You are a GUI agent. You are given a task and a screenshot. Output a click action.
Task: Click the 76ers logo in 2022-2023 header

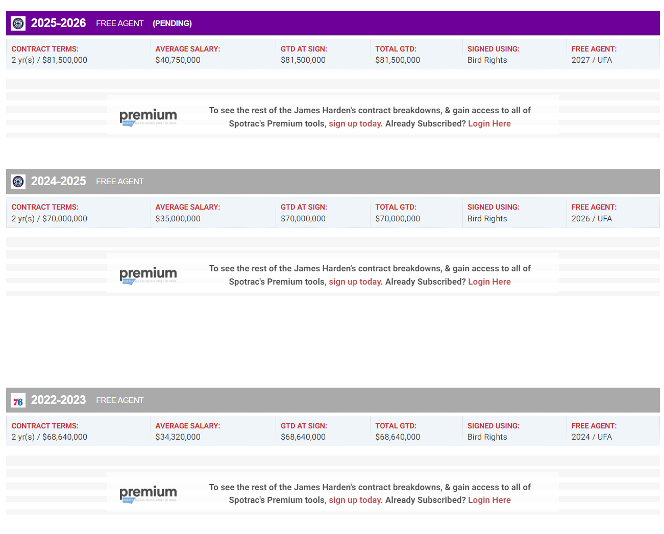tap(18, 400)
